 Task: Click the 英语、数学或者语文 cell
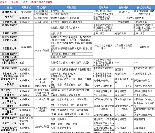72,128
